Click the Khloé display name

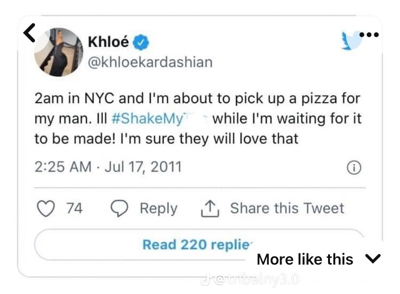coord(108,42)
